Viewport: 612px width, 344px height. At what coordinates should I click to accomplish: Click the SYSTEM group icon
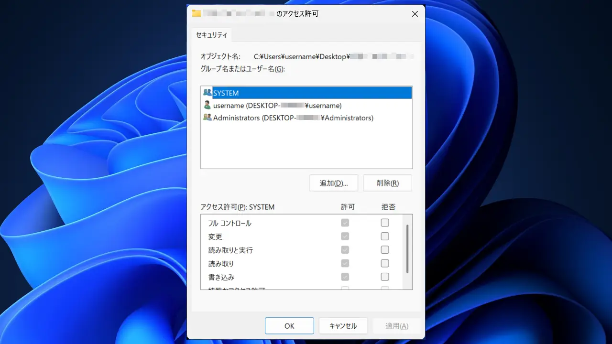point(208,93)
